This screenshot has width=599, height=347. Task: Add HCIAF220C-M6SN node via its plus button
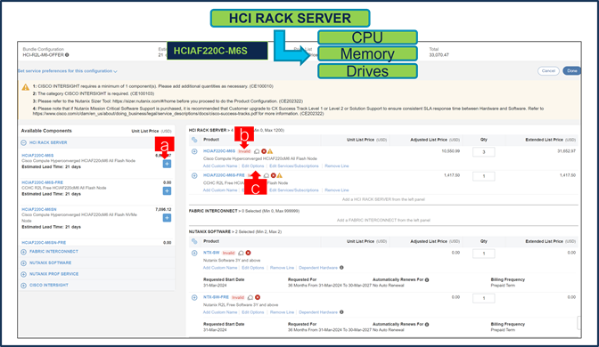pos(167,218)
